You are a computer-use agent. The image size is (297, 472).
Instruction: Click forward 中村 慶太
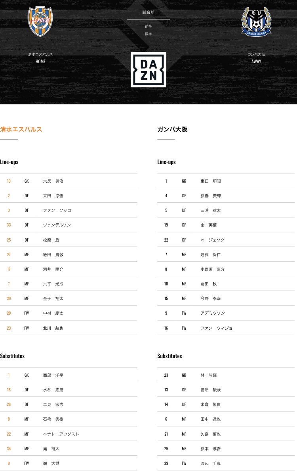53,313
